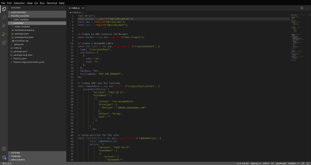The width and height of the screenshot is (311, 165).
Task: Click the code minimap overview
Action: coord(299,38)
